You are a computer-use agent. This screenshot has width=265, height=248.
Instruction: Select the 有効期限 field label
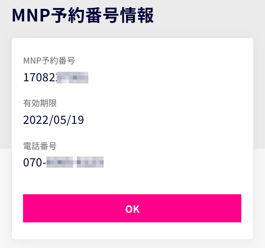coord(40,103)
